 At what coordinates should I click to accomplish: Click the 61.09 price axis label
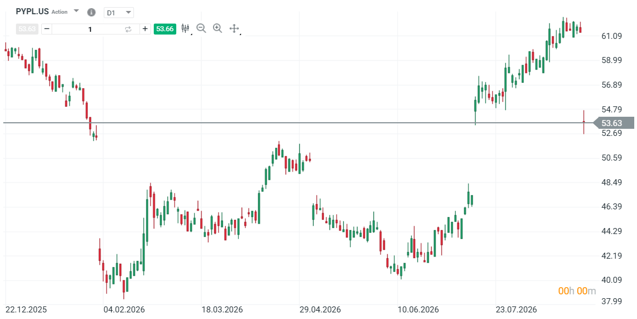point(611,37)
